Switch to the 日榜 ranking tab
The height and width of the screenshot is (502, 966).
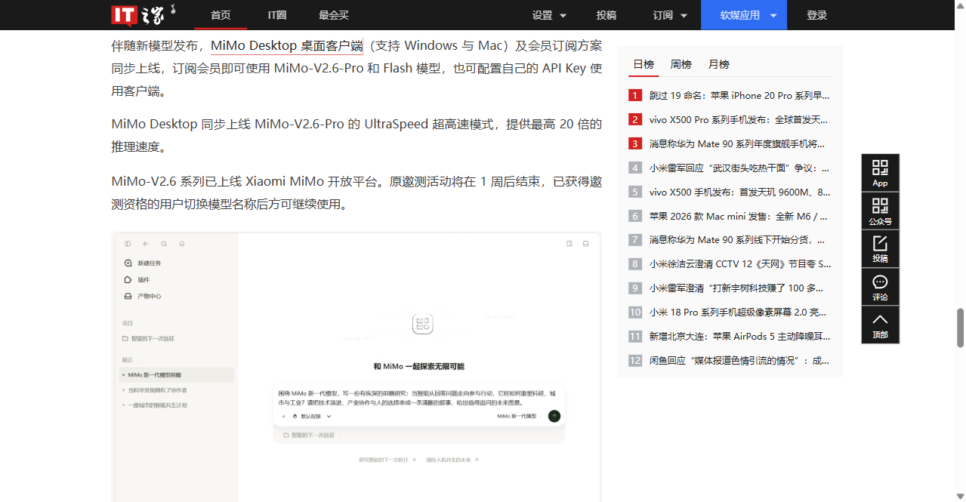(x=643, y=65)
